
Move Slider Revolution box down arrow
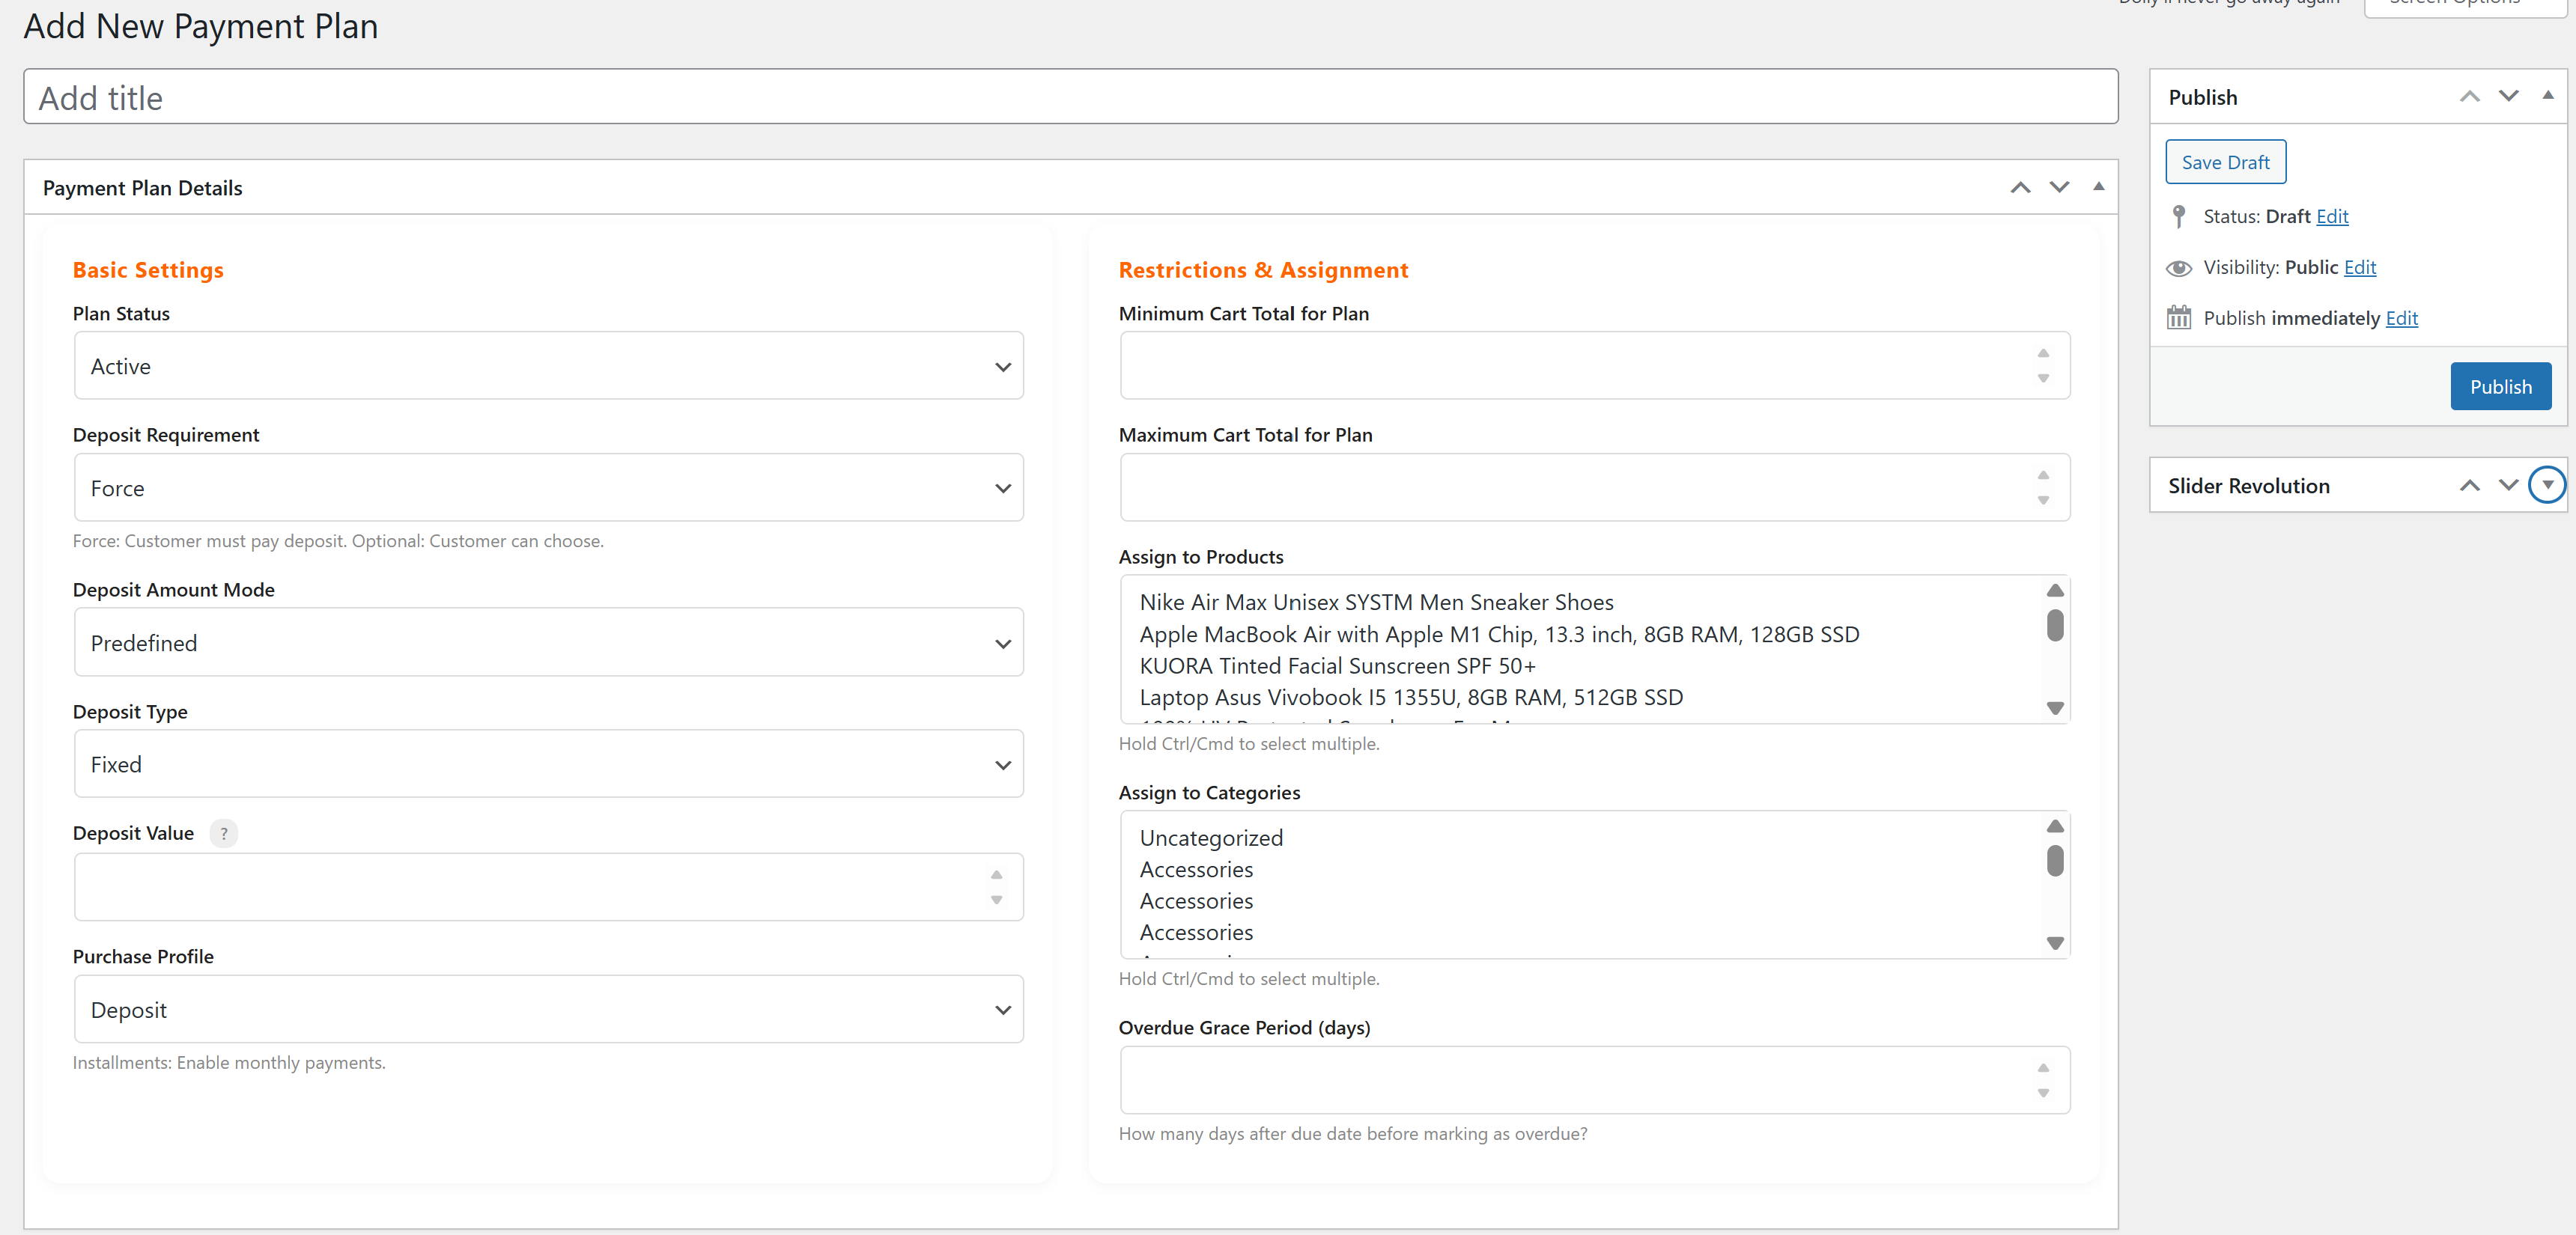coord(2508,486)
